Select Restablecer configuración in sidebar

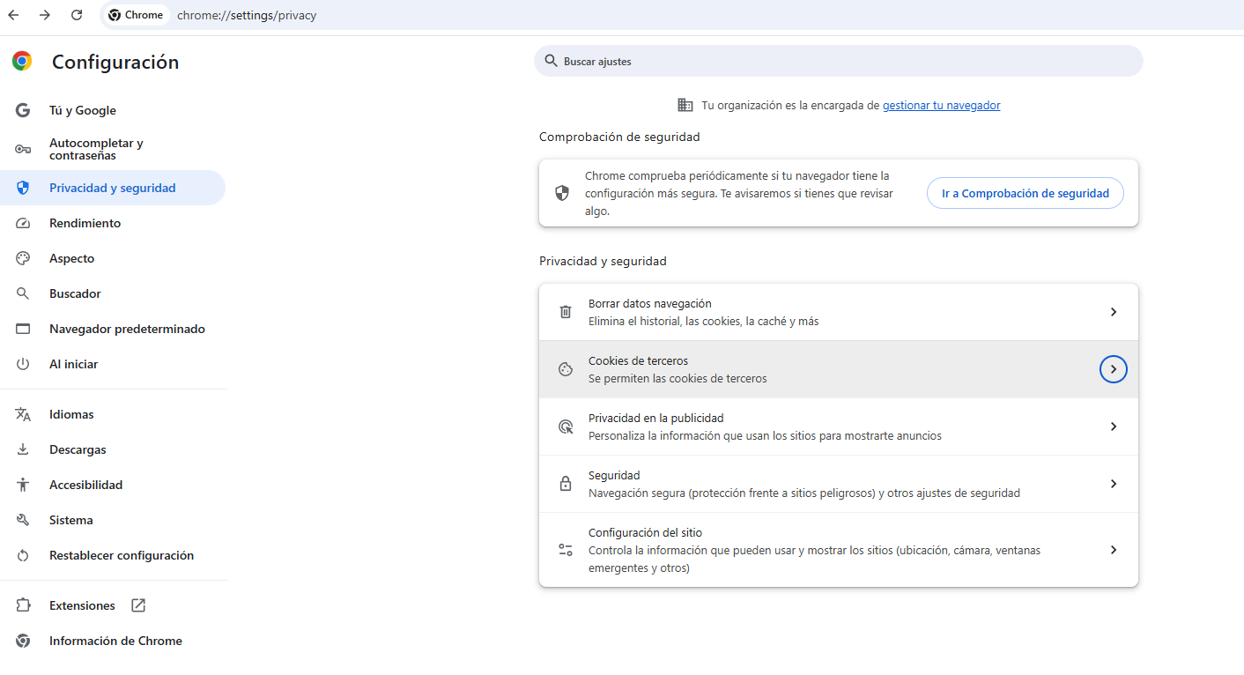[113, 555]
